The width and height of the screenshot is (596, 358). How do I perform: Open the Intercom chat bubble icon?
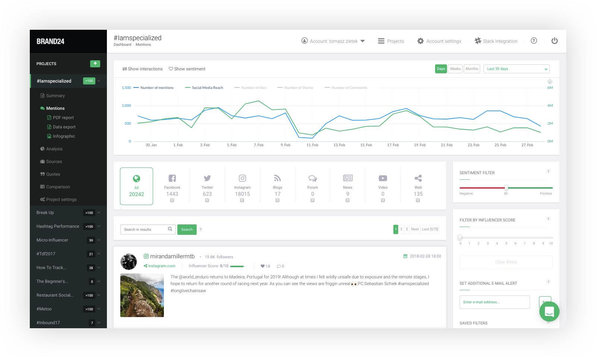coord(549,311)
